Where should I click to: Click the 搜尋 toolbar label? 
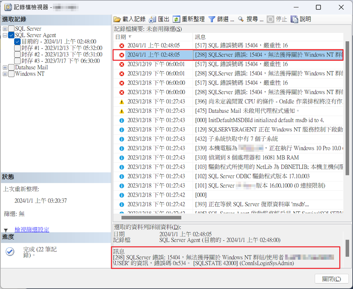(255, 19)
